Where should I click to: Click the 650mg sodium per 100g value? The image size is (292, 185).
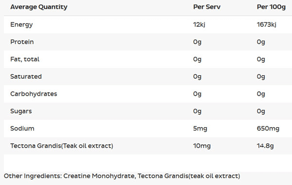(268, 129)
